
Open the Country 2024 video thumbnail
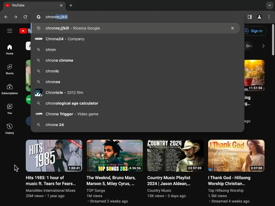(175, 156)
